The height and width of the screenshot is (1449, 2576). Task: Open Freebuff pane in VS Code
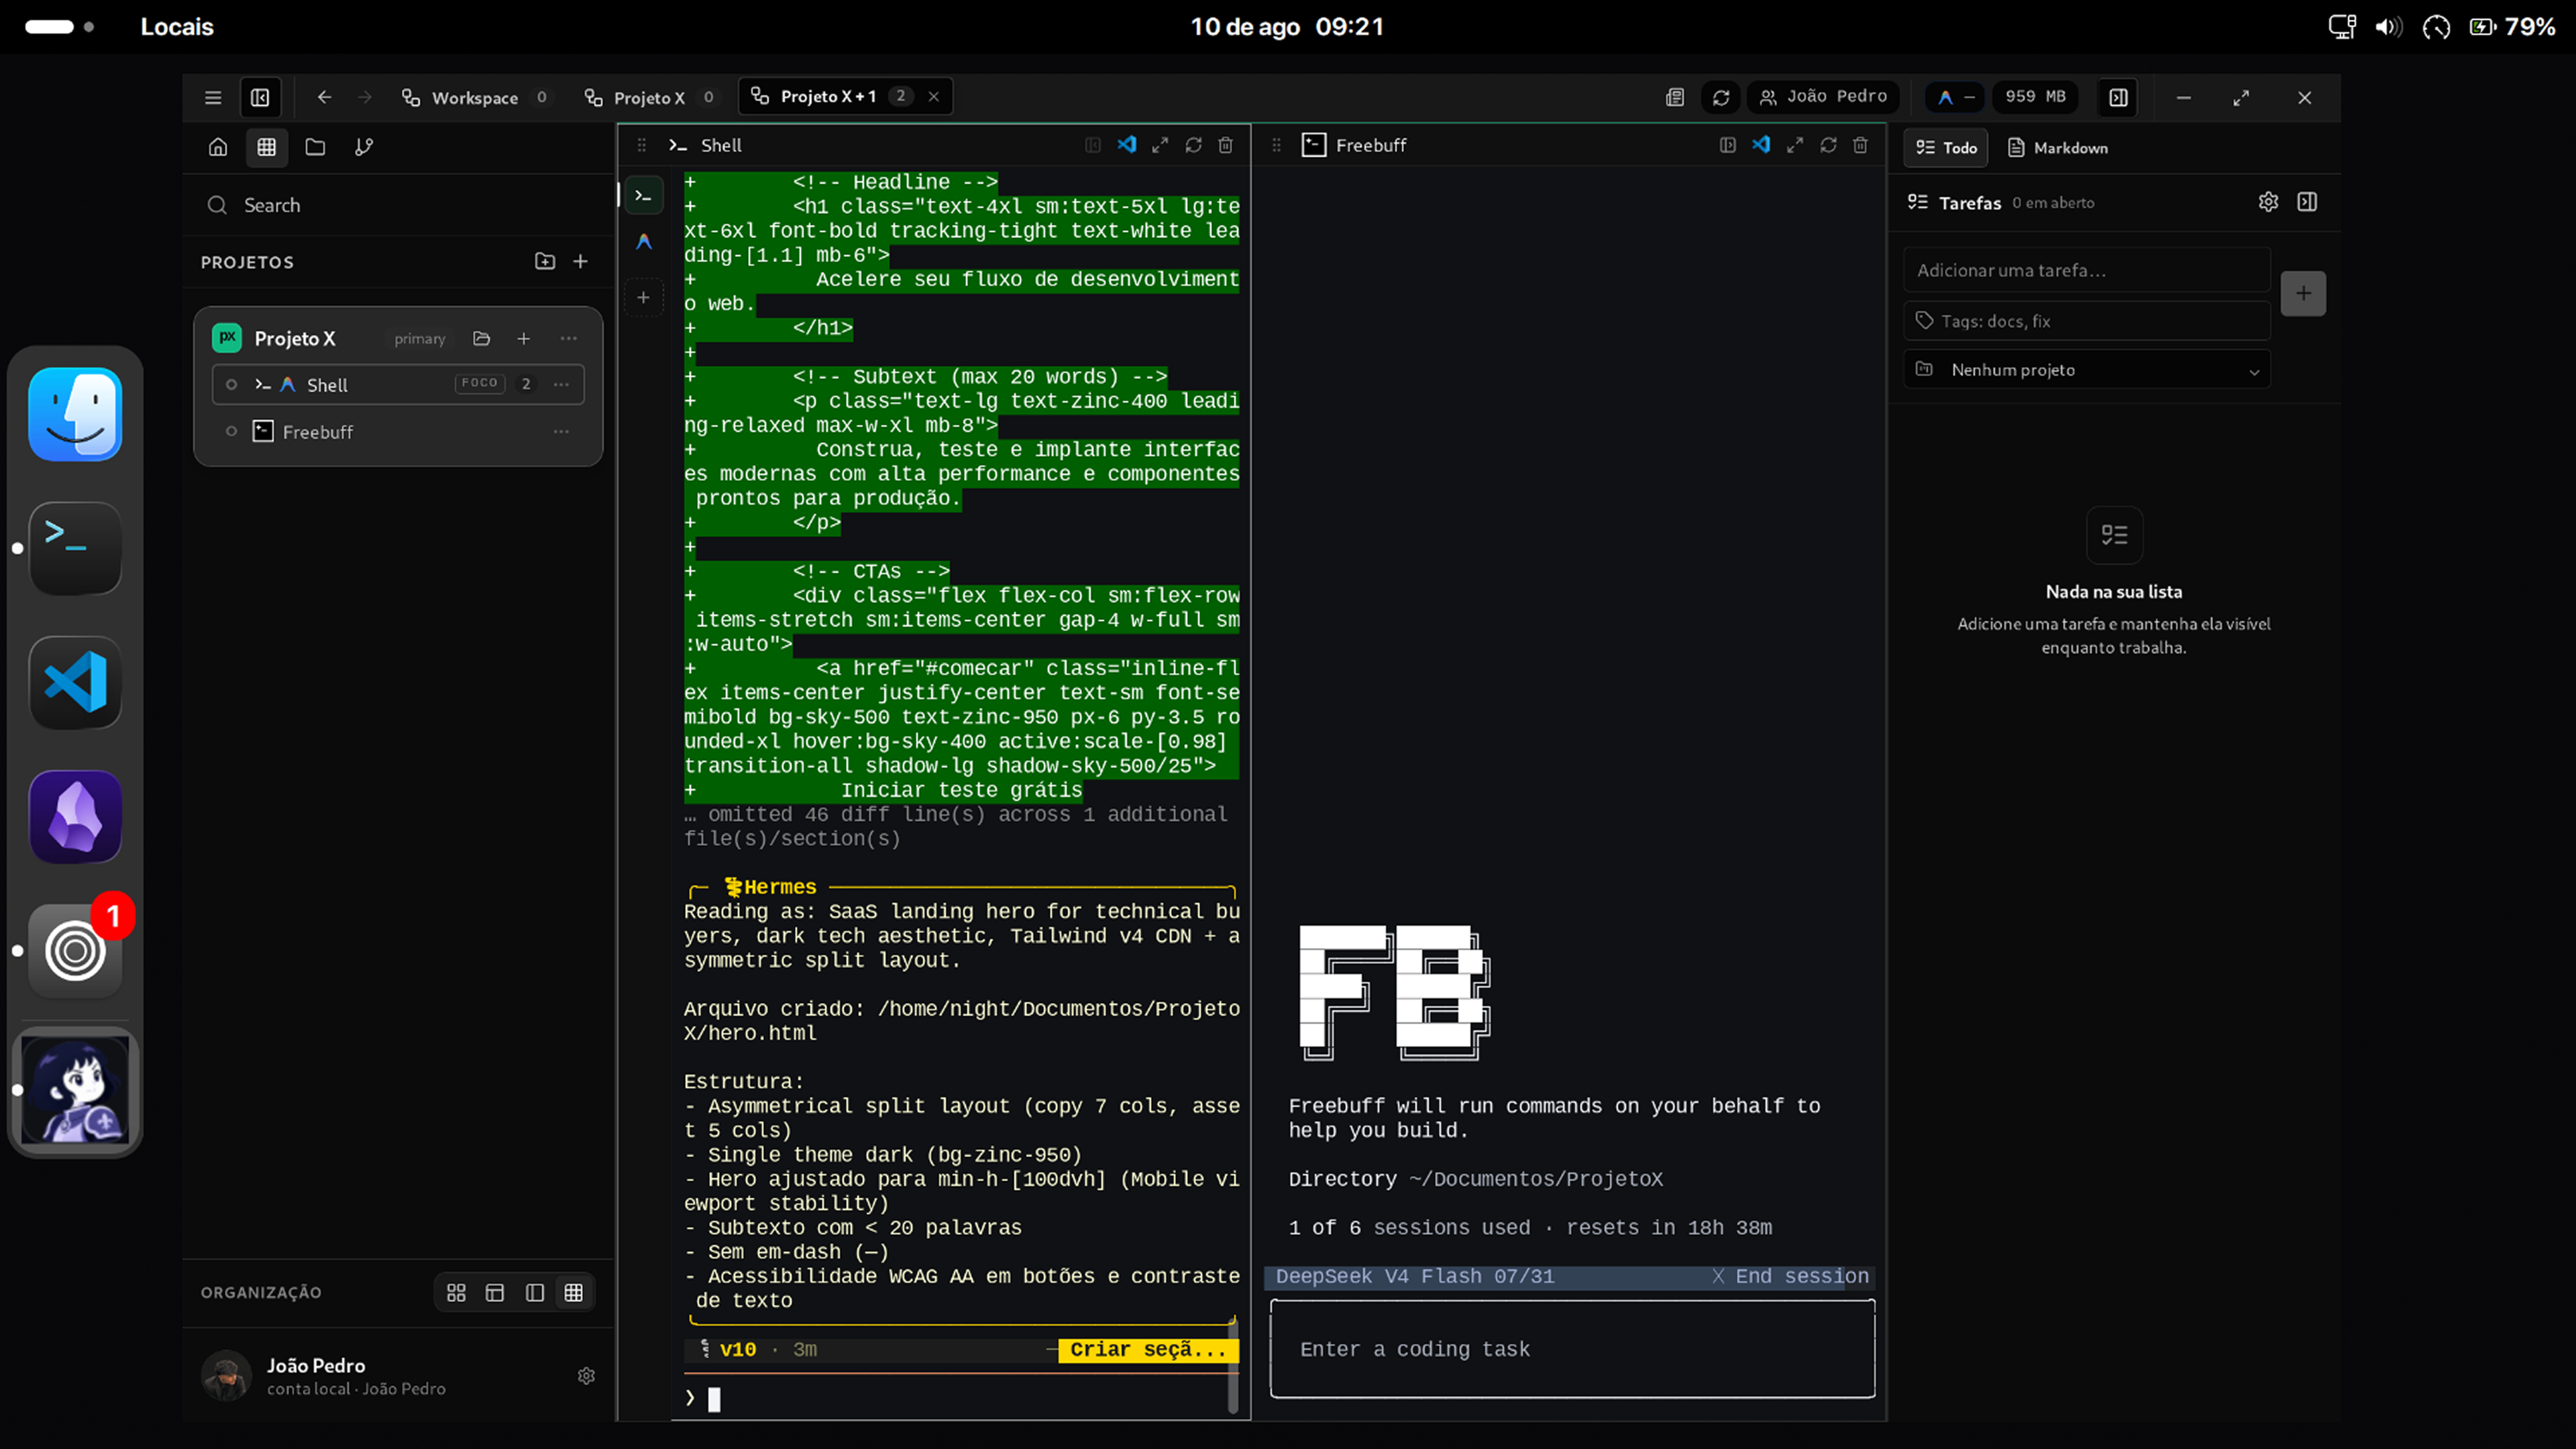click(x=1761, y=145)
